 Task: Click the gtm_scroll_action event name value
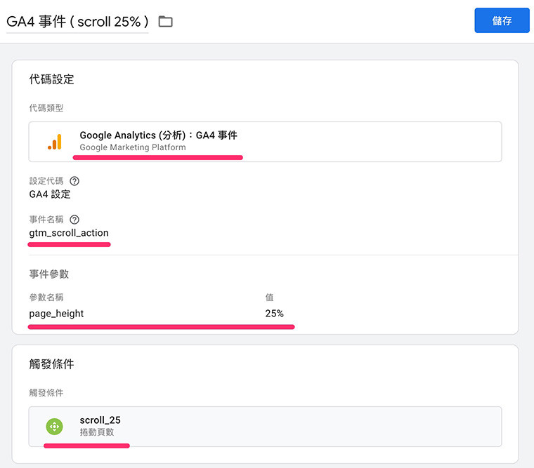(69, 233)
